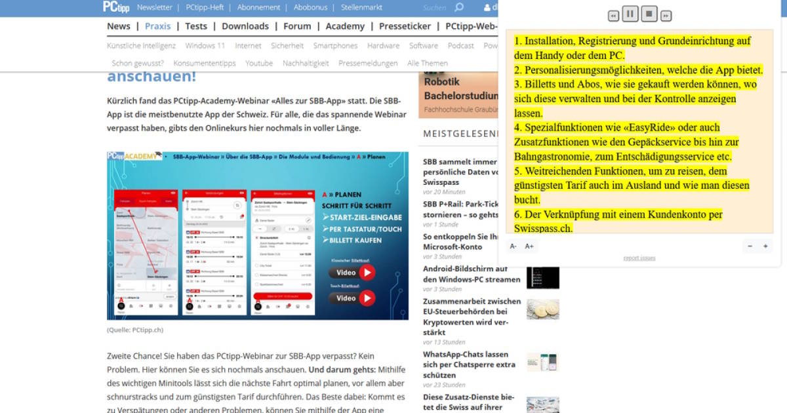Open Academy section
The image size is (787, 413).
(x=345, y=26)
